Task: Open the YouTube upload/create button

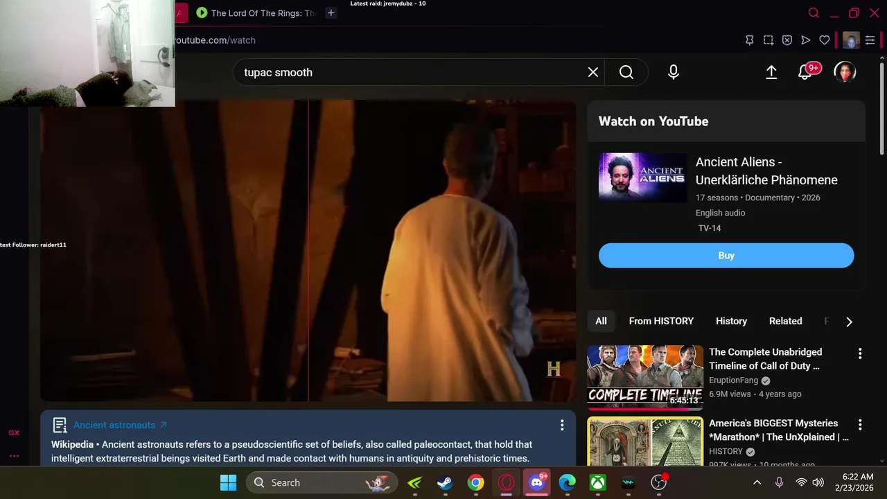Action: [771, 72]
